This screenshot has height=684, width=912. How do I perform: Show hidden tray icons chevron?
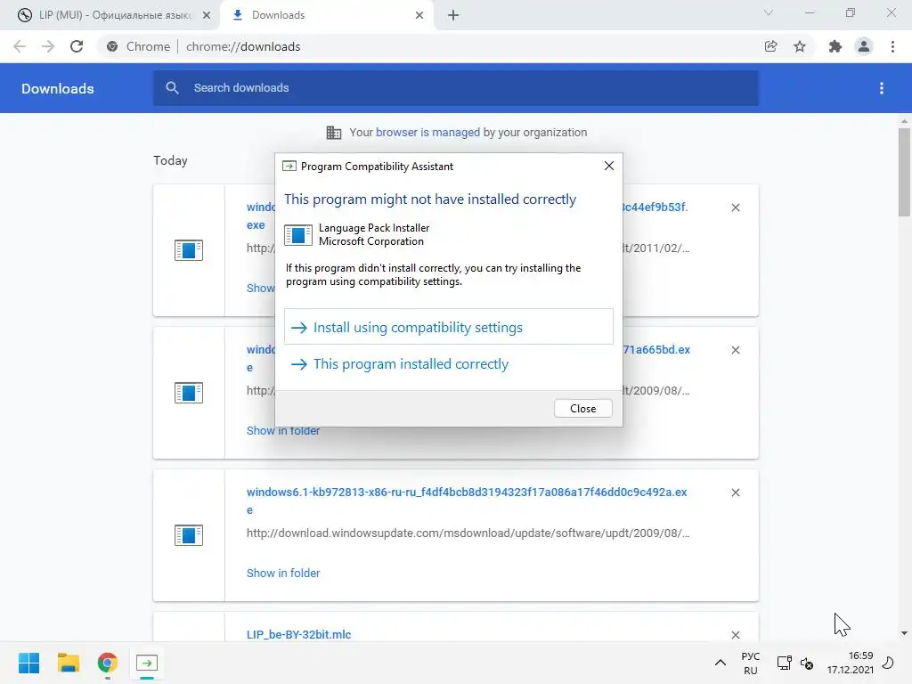pos(720,663)
